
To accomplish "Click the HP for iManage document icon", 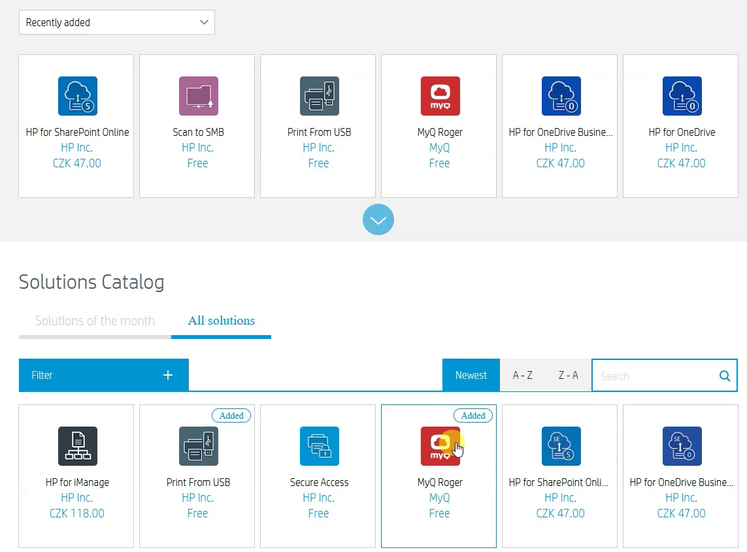I will click(x=76, y=446).
